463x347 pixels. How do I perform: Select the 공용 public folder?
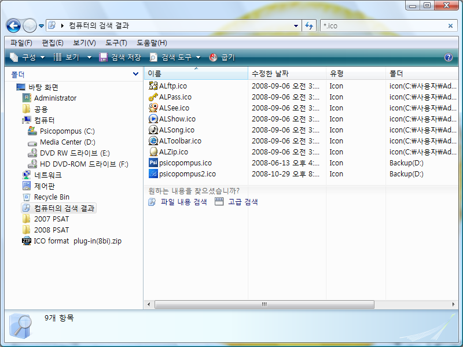[x=41, y=109]
